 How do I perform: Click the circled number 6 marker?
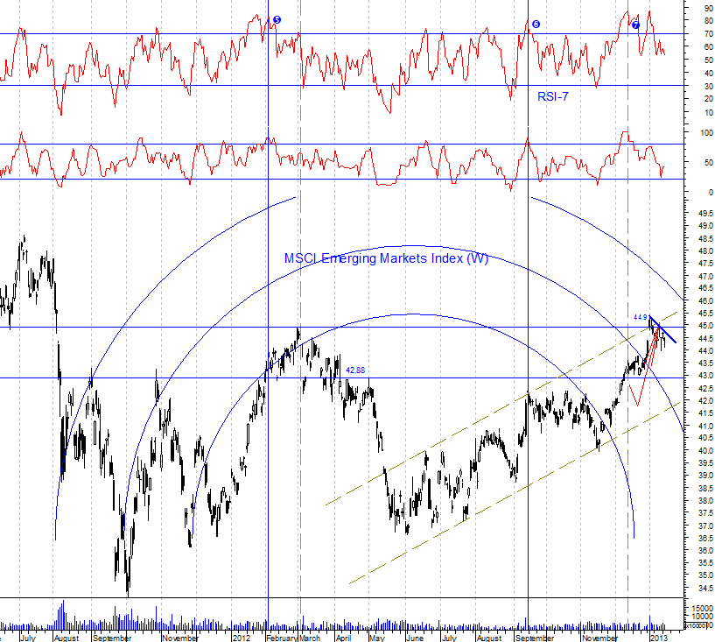pyautogui.click(x=536, y=25)
